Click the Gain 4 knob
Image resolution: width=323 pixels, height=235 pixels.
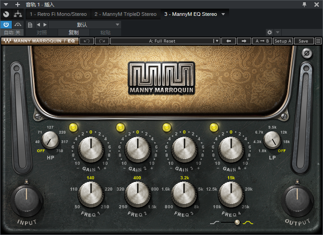coord(231,149)
